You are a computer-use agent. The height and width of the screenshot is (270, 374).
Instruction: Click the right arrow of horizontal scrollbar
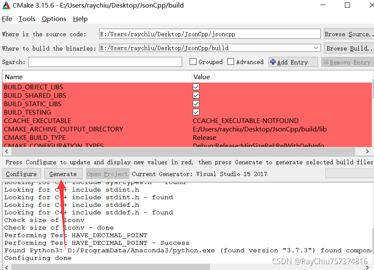click(367, 151)
